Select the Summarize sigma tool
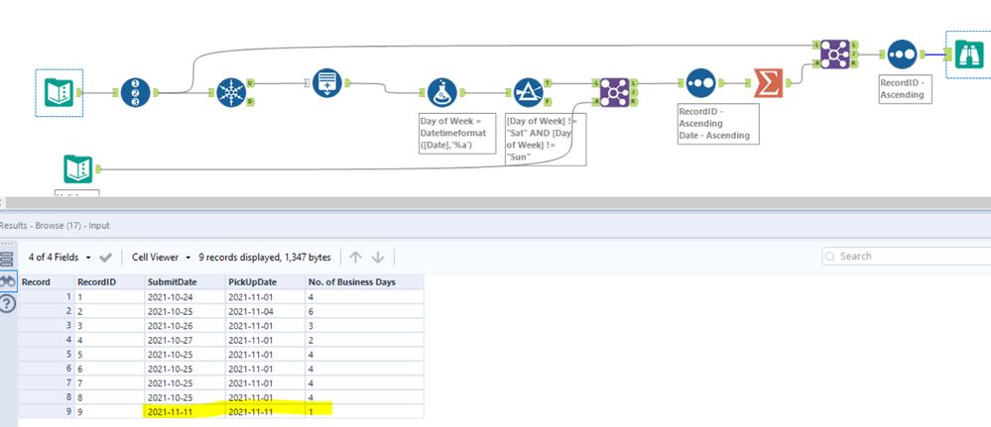991x427 pixels. point(768,83)
